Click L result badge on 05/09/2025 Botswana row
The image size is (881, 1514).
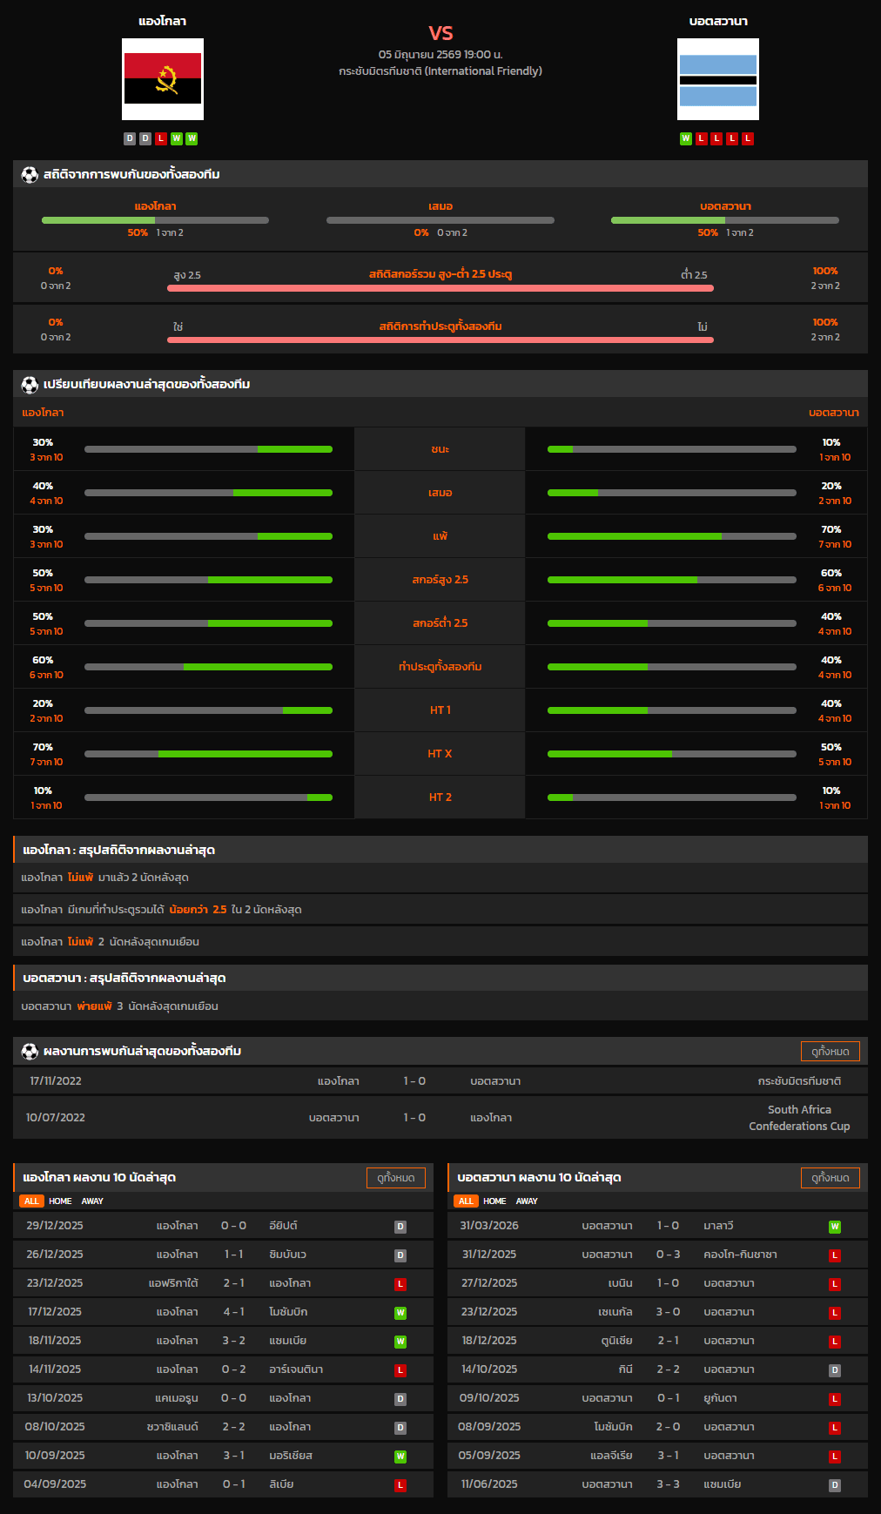835,1457
